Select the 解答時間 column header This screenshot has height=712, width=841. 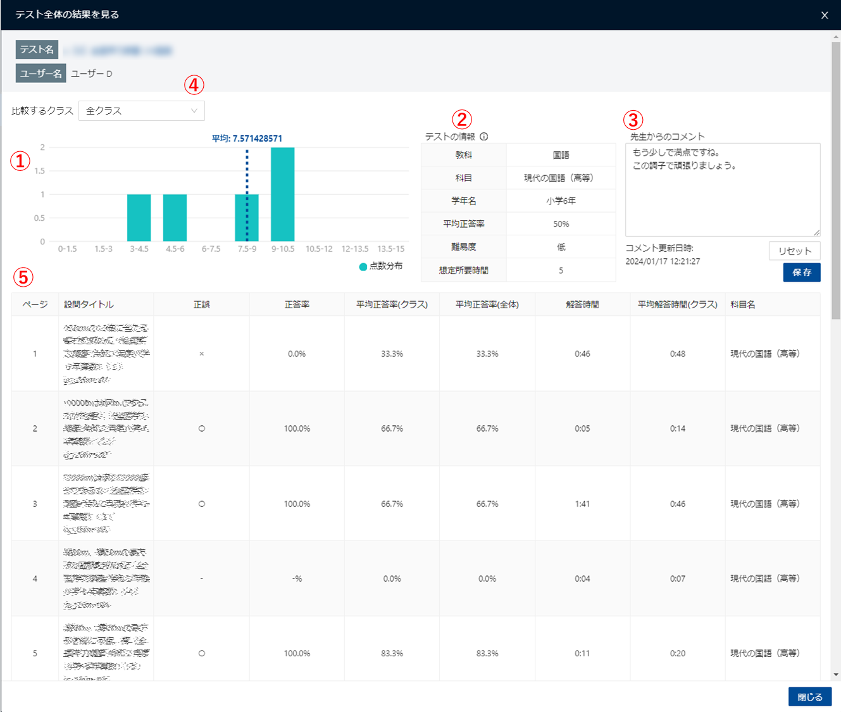582,304
